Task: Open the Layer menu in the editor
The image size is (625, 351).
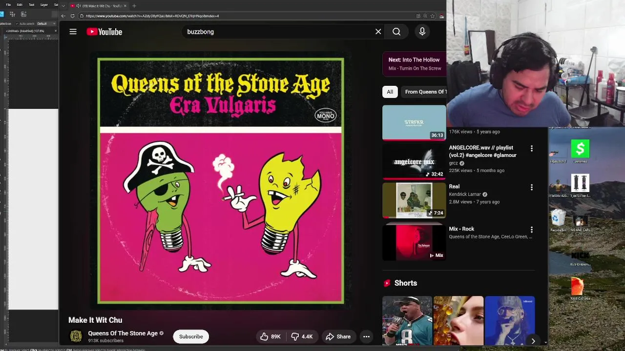Action: [44, 5]
